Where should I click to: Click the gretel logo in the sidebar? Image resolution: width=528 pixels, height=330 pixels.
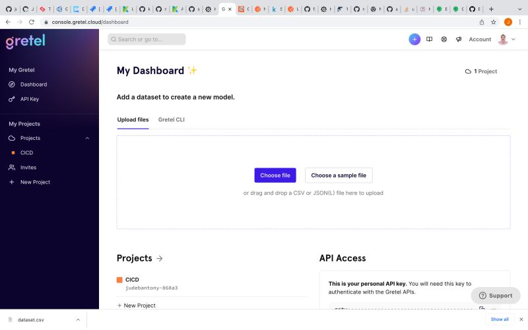point(25,42)
